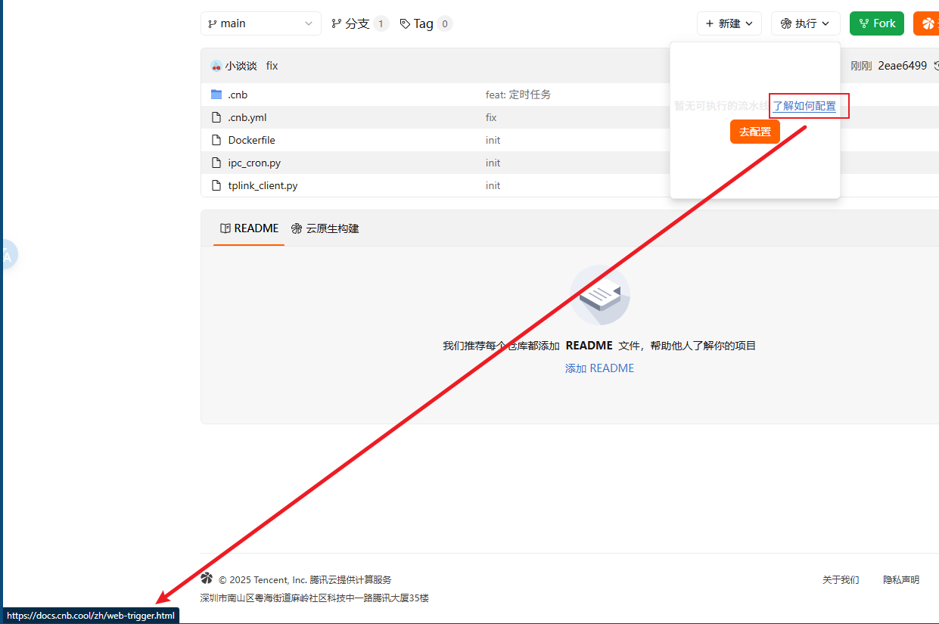This screenshot has width=939, height=624.
Task: Open the .cnb folder icon
Action: coord(217,94)
